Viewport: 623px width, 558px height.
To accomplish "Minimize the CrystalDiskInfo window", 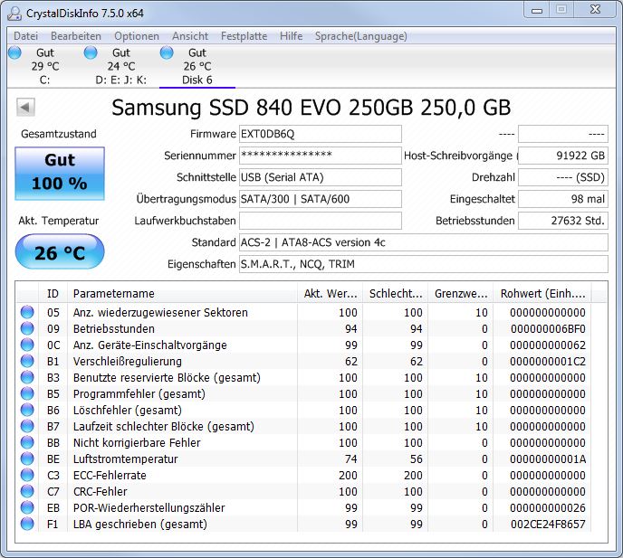I will pyautogui.click(x=537, y=10).
